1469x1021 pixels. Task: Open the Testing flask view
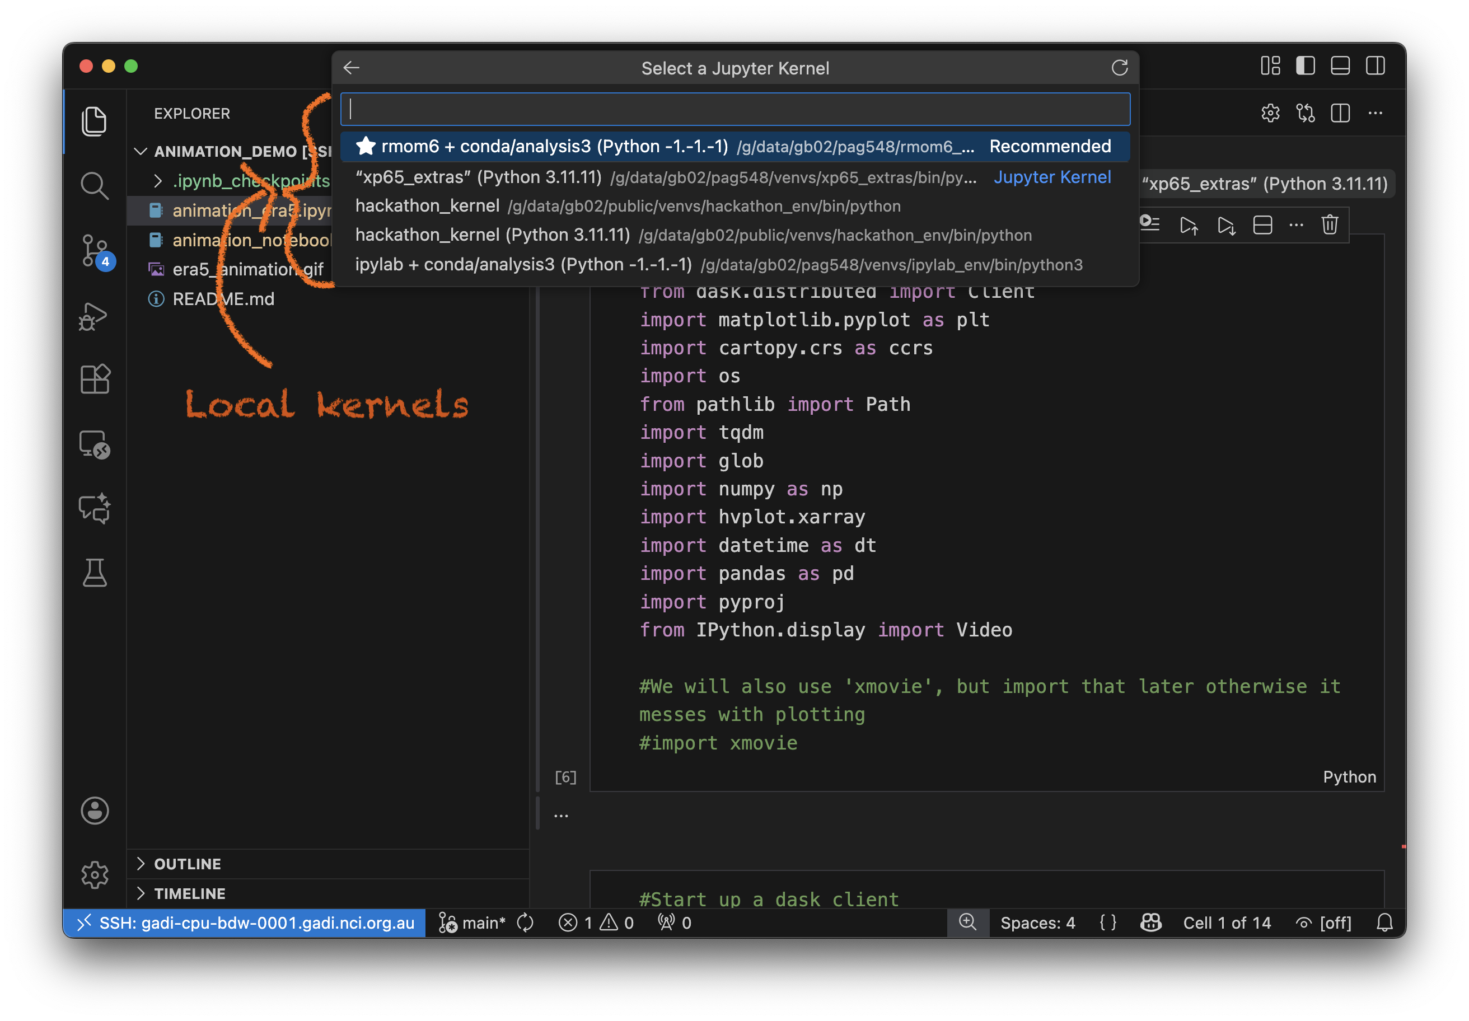pos(95,573)
